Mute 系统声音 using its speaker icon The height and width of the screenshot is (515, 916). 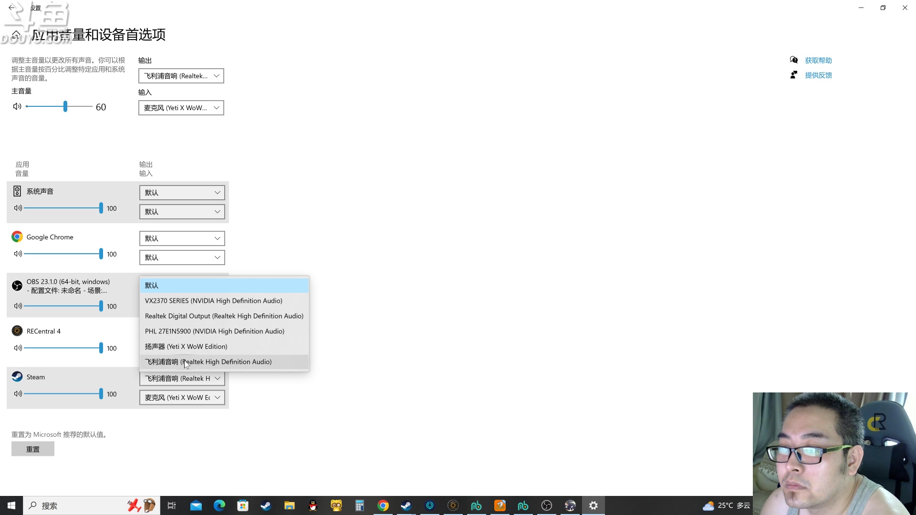[x=18, y=208]
